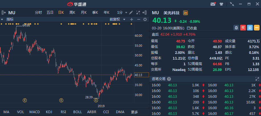Image resolution: width=261 pixels, height=116 pixels.
Task: Switch to 五日 five-day chart
Action: [x=50, y=13]
